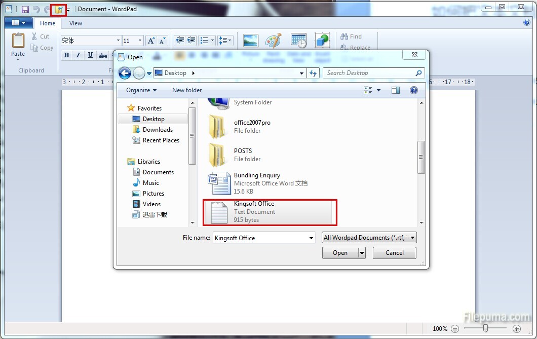Click the Open folder icon in title bar
This screenshot has width=537, height=339.
coord(59,9)
